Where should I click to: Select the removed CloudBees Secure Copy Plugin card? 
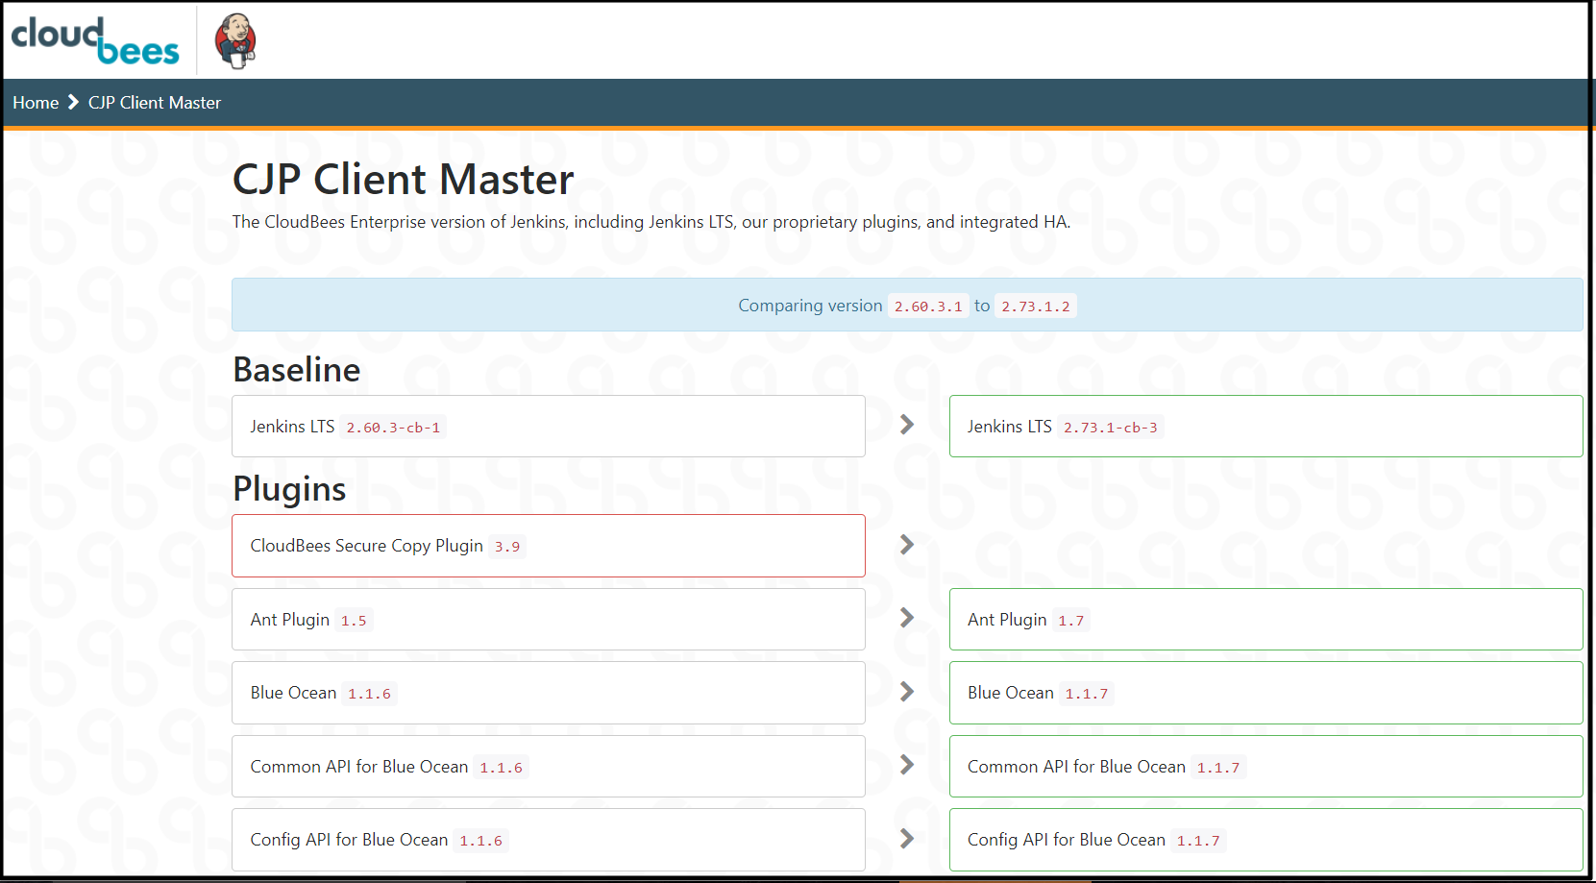click(549, 546)
